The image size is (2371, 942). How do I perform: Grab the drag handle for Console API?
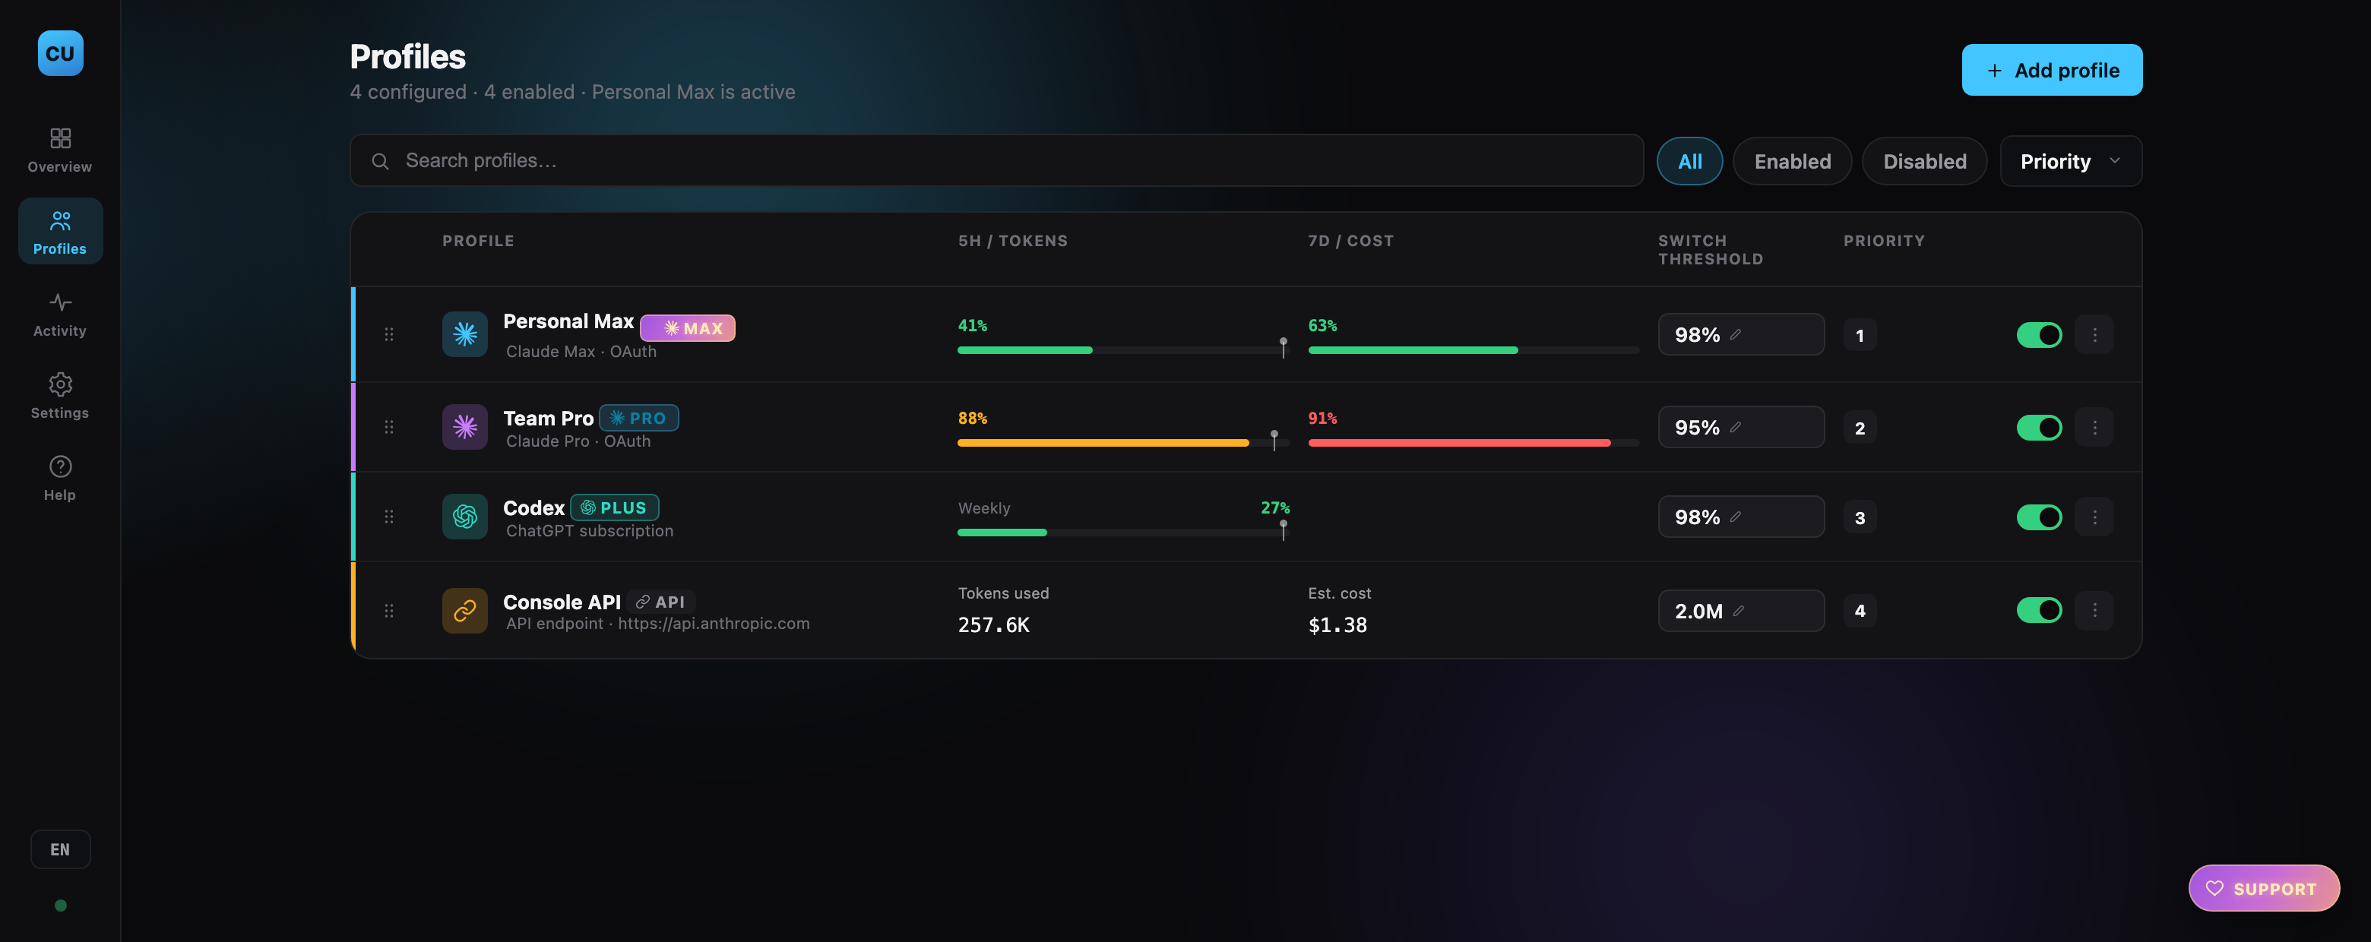pos(389,611)
